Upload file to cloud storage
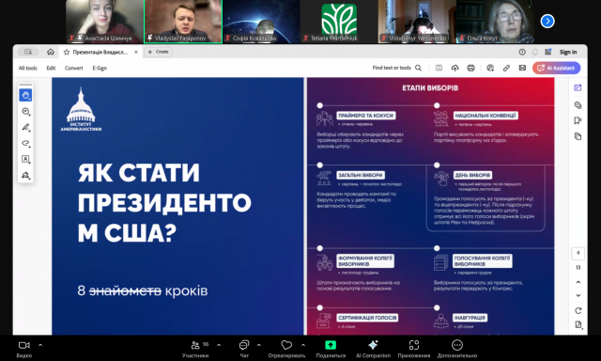Image resolution: width=601 pixels, height=361 pixels. pos(455,68)
